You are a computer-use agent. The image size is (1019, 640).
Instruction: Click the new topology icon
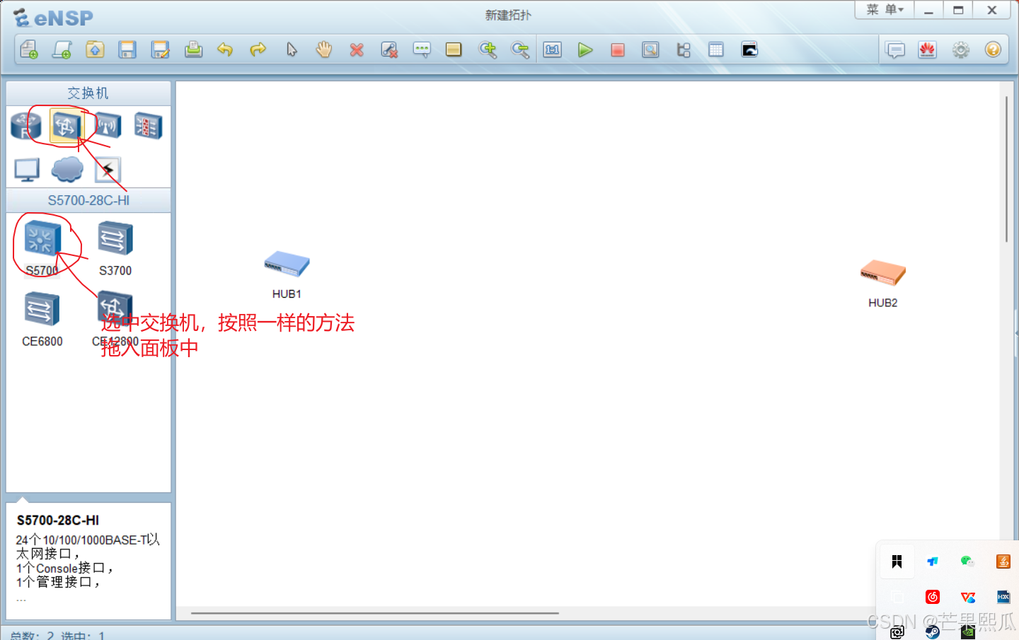(29, 50)
